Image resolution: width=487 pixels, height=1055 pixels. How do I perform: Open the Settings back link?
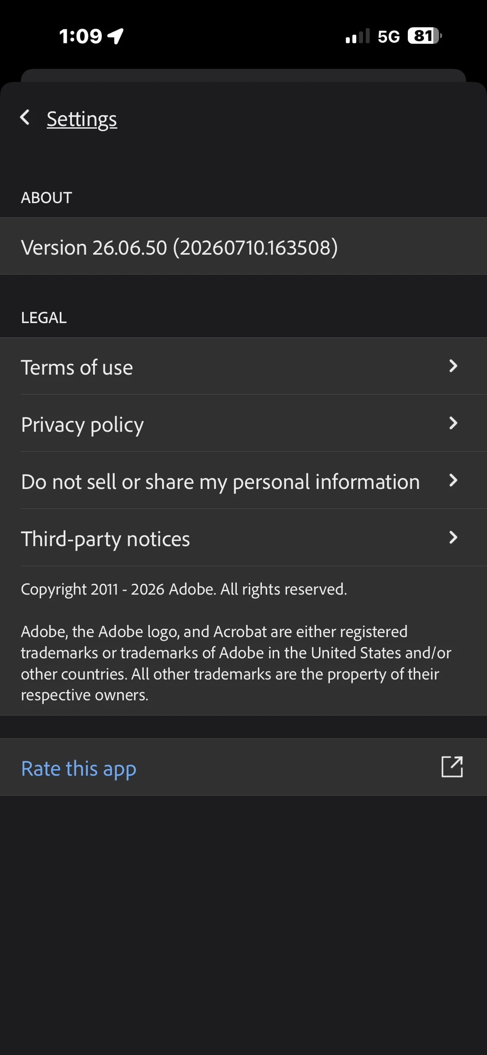tap(82, 119)
